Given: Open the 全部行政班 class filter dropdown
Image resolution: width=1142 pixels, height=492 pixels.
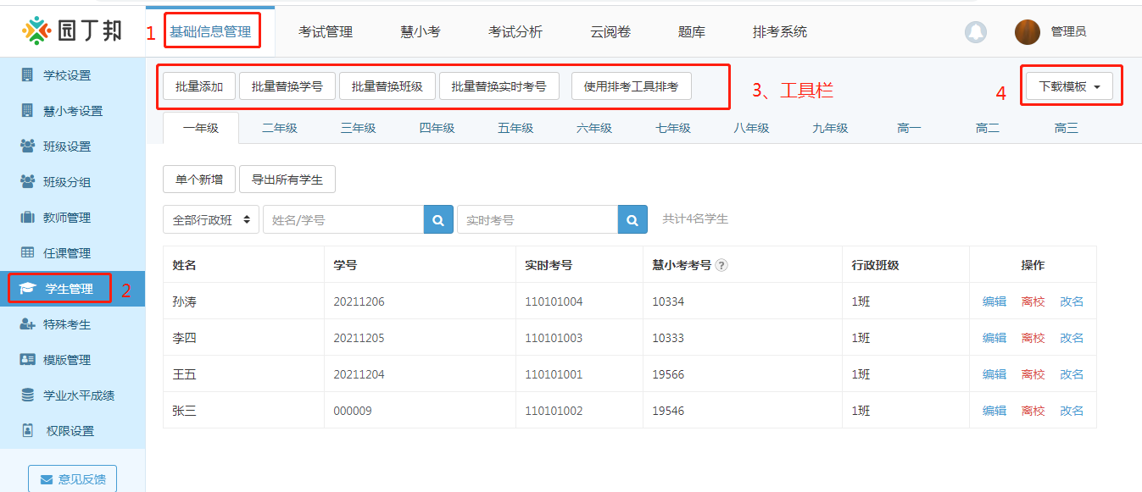Looking at the screenshot, I should (x=210, y=218).
